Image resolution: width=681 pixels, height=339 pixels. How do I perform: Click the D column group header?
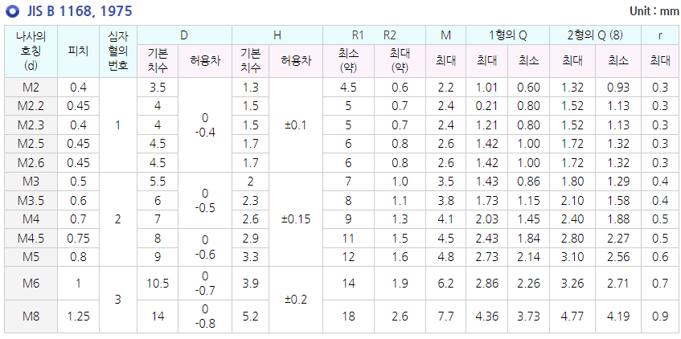pos(184,35)
